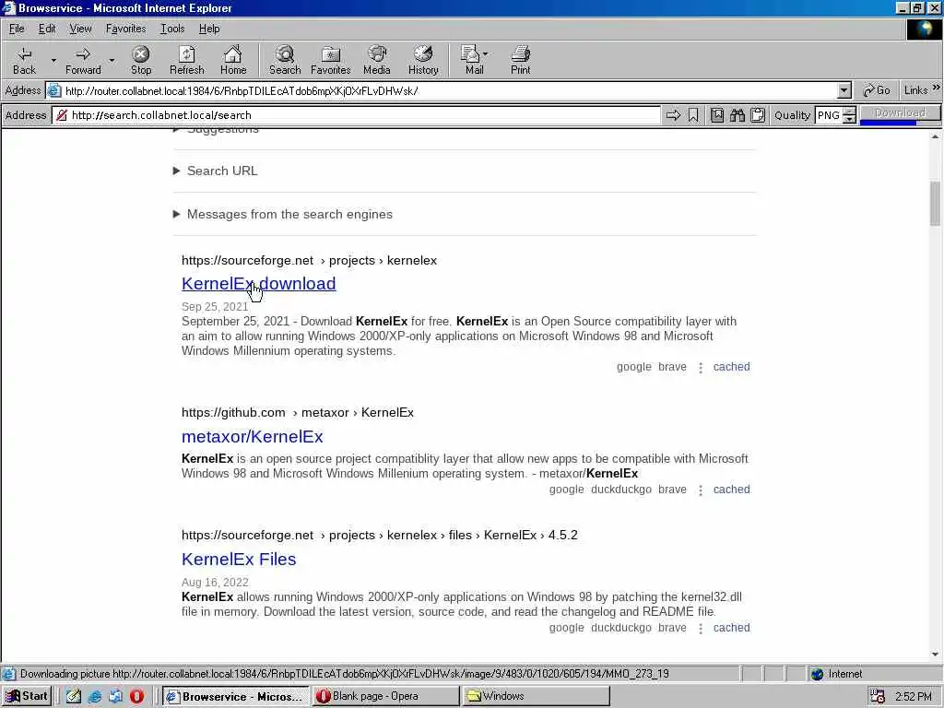Open the Browservice bookmarks list icon
The image size is (944, 708).
717,115
